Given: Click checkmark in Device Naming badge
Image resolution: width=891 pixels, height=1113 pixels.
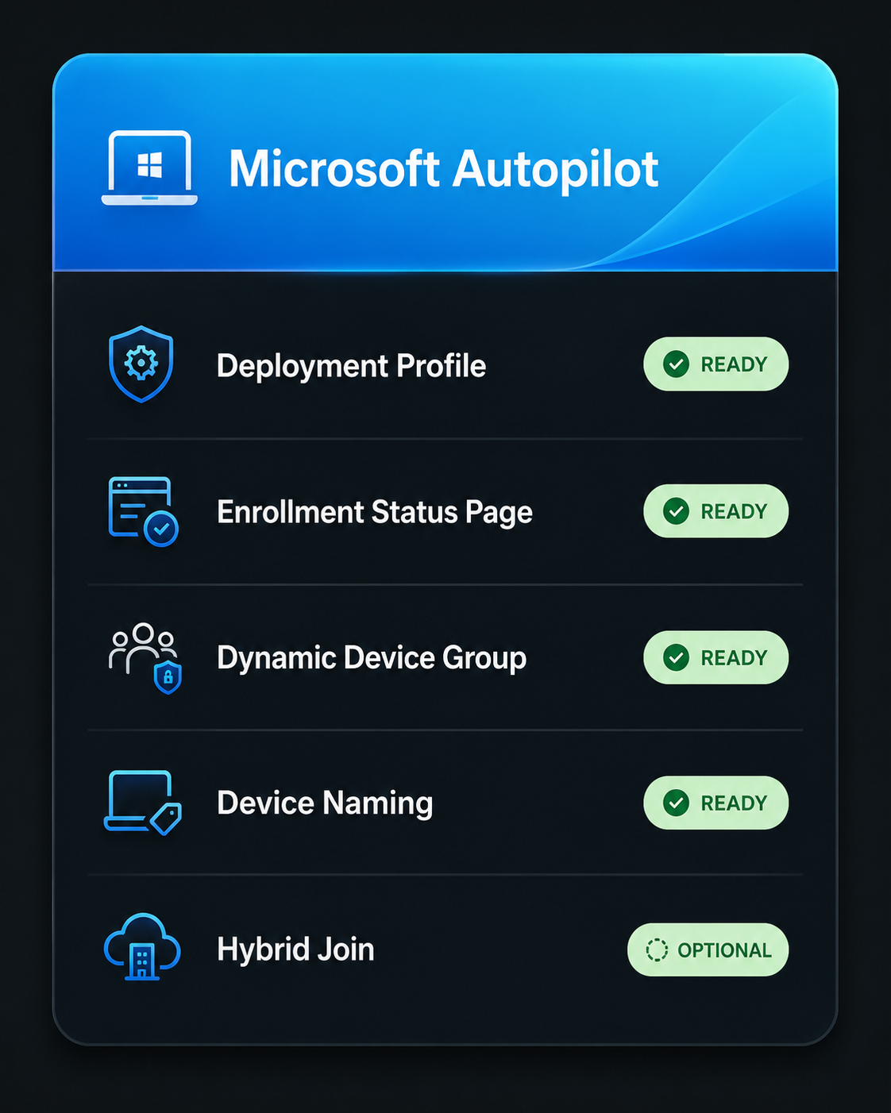Looking at the screenshot, I should coord(676,803).
